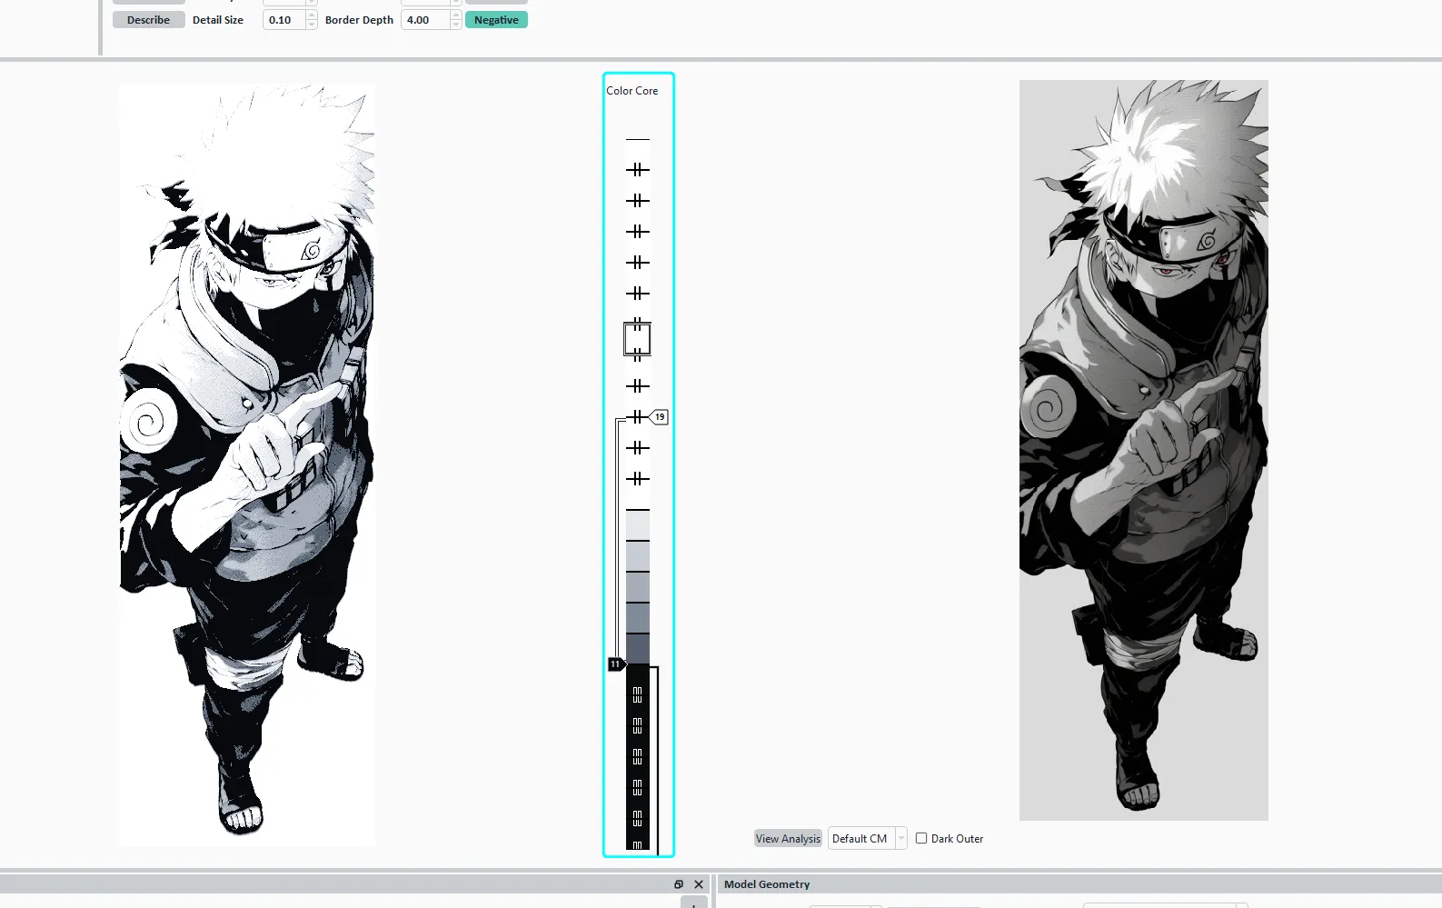Decrease Border Depth with the down arrow
Viewport: 1442px width, 908px height.
tap(456, 25)
